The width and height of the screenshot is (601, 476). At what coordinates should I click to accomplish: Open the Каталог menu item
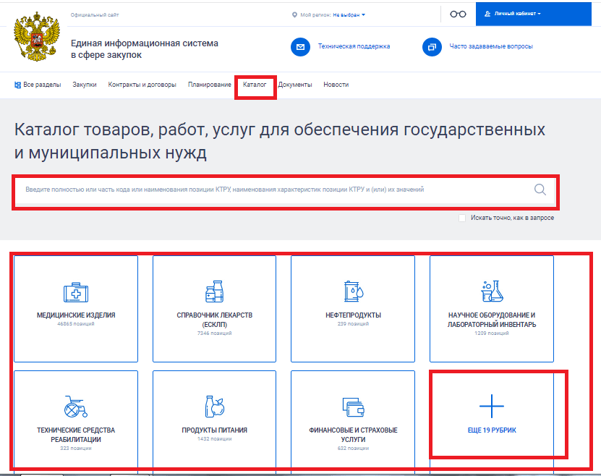(255, 85)
